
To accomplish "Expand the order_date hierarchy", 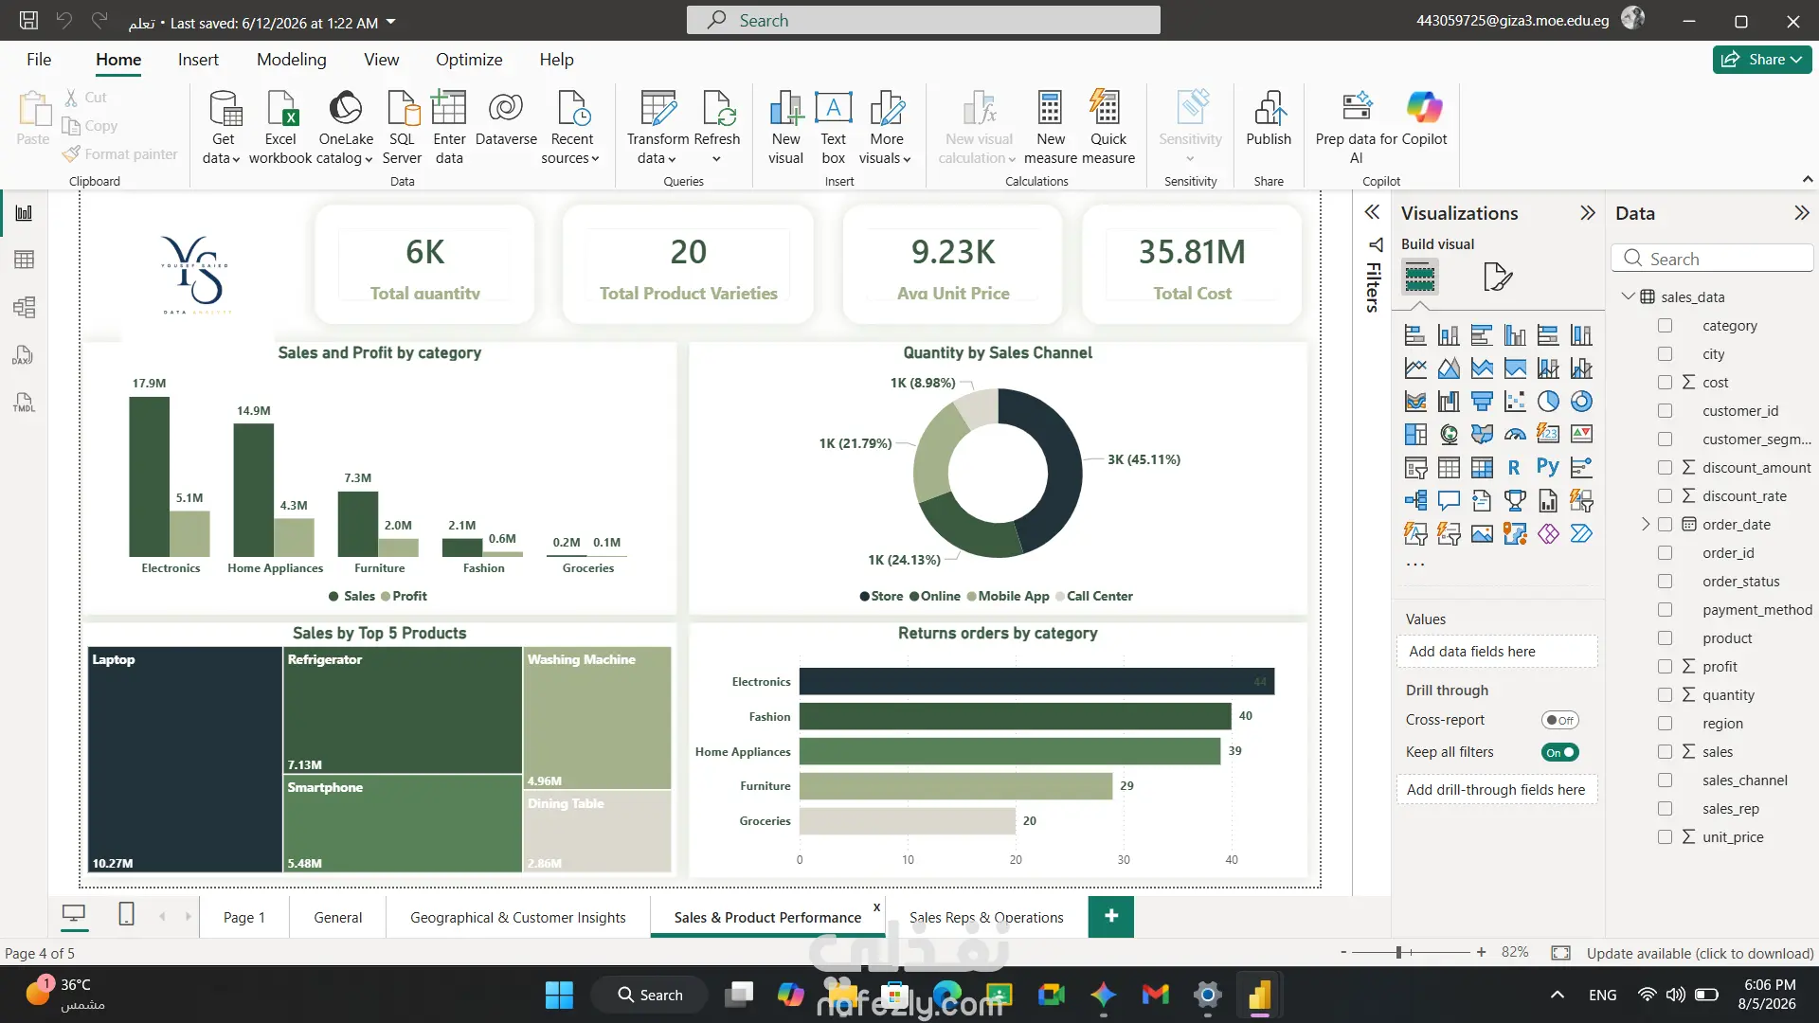I will click(x=1646, y=524).
